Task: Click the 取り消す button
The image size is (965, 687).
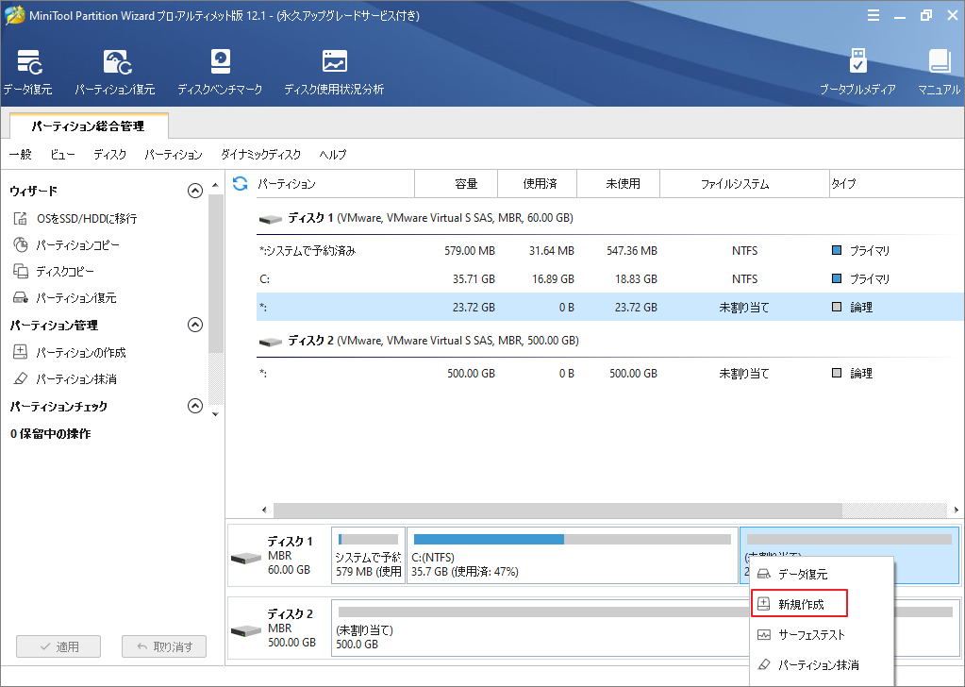Action: [163, 645]
